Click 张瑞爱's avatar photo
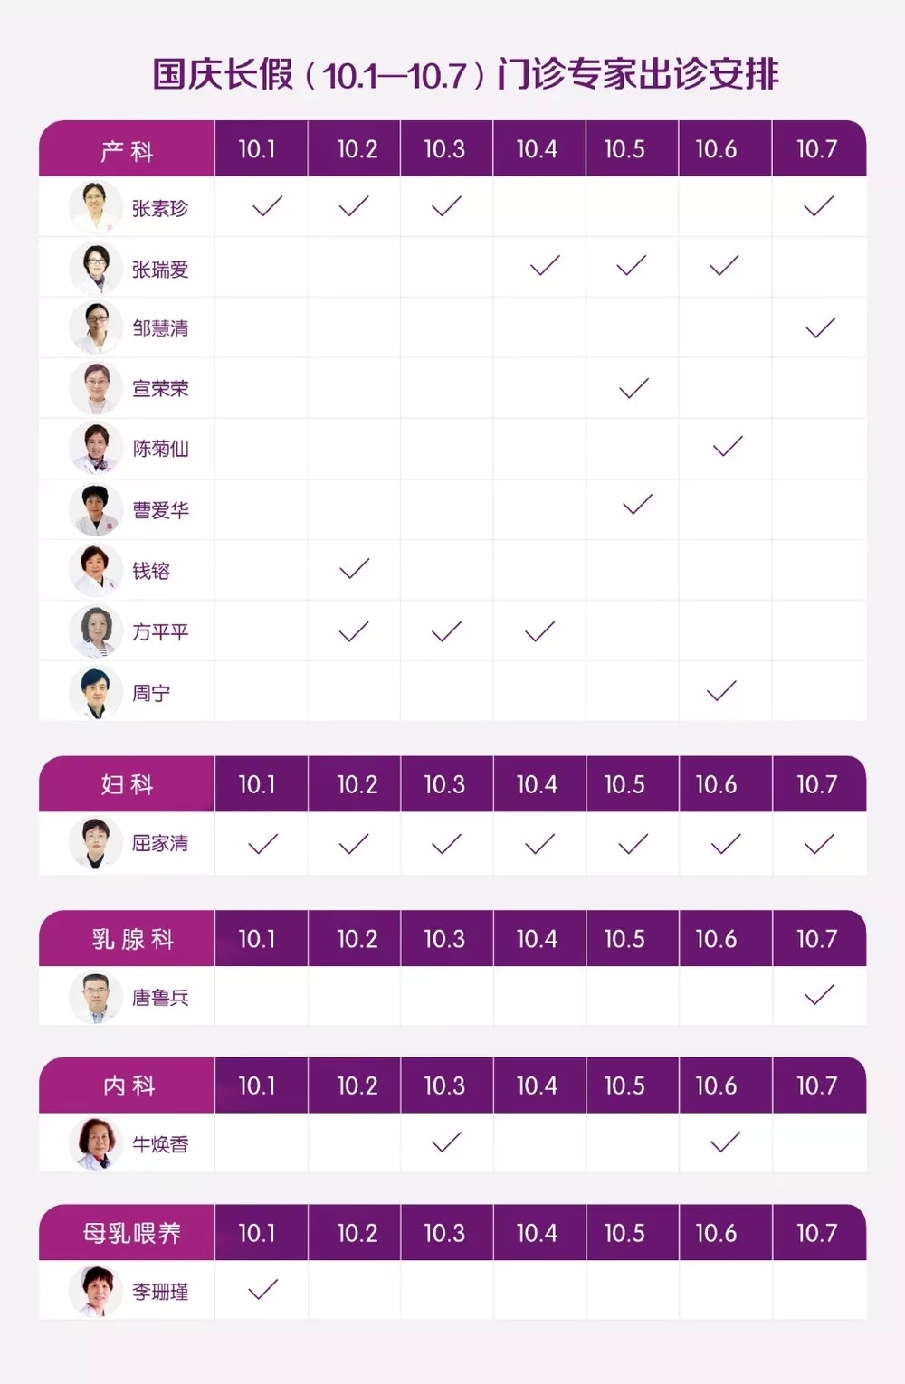This screenshot has width=905, height=1384. pyautogui.click(x=96, y=268)
